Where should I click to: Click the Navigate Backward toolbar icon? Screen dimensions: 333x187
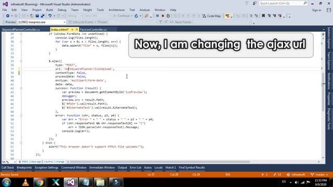7,16
